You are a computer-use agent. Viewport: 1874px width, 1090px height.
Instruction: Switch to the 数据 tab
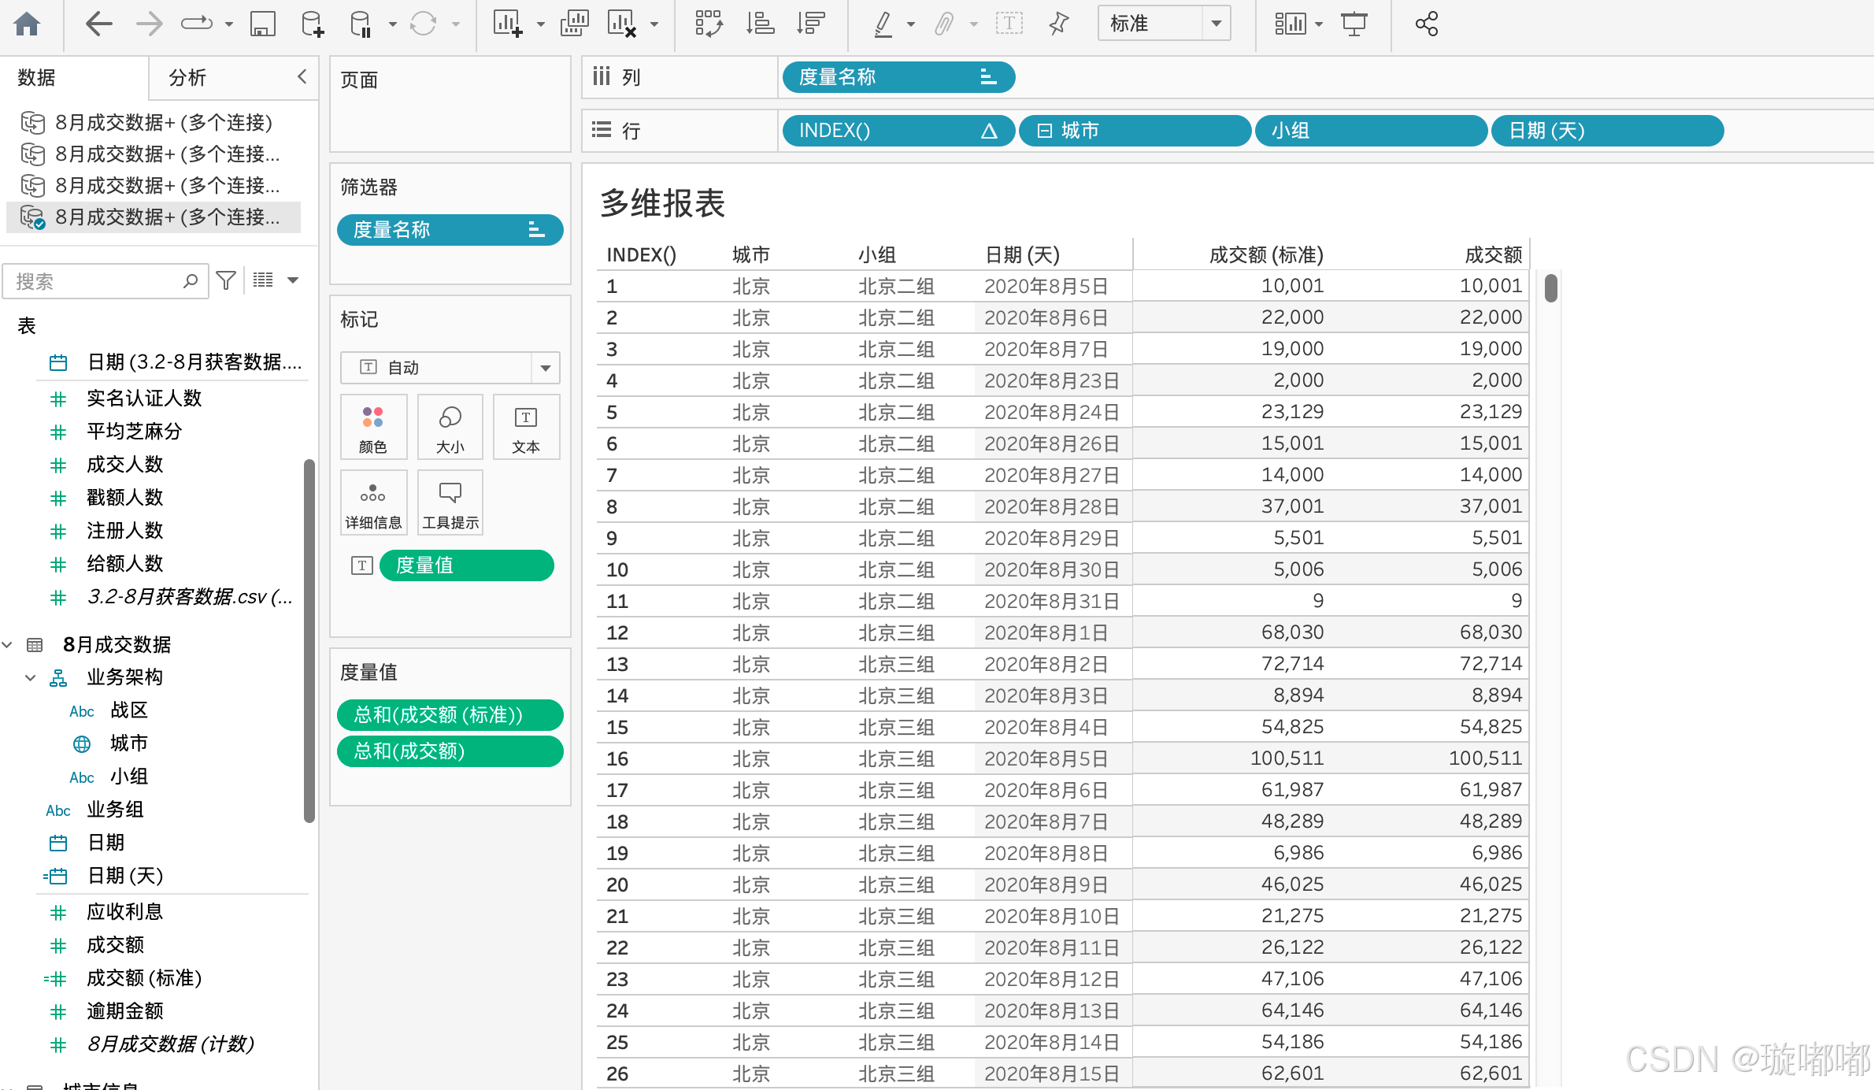click(x=37, y=77)
